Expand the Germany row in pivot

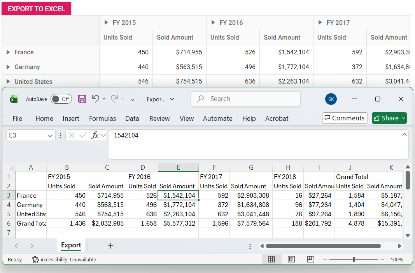pos(8,67)
